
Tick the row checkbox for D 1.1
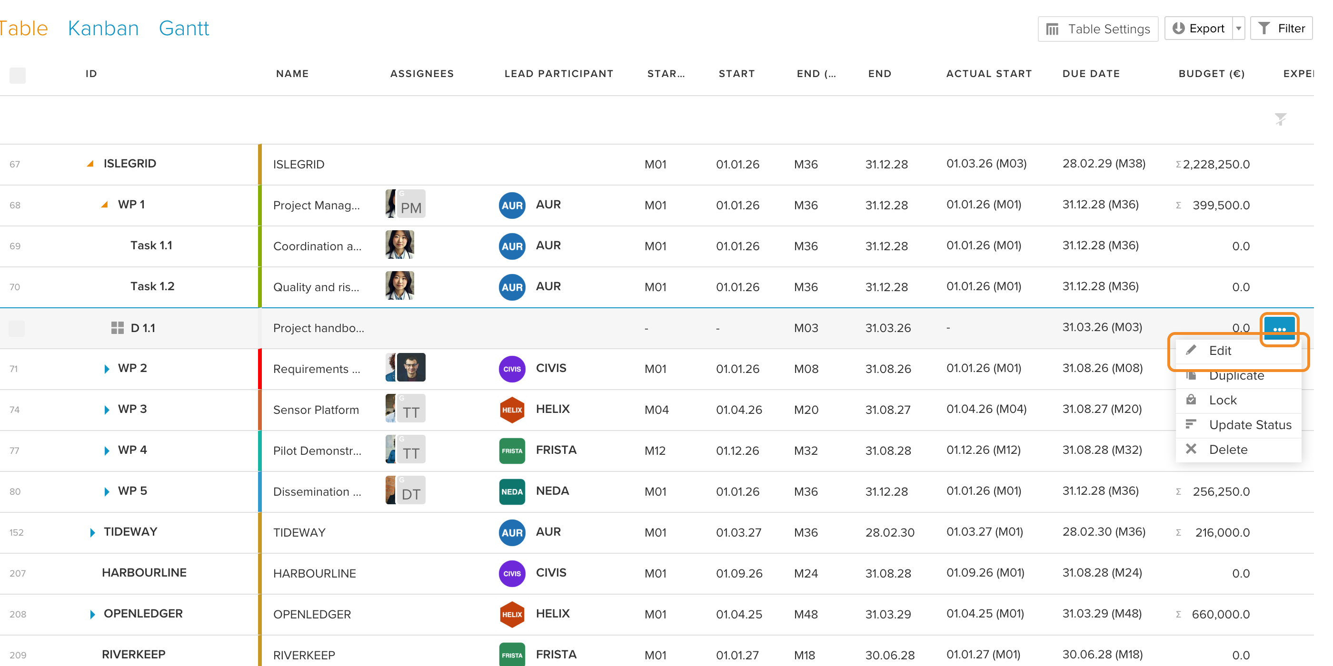point(17,328)
